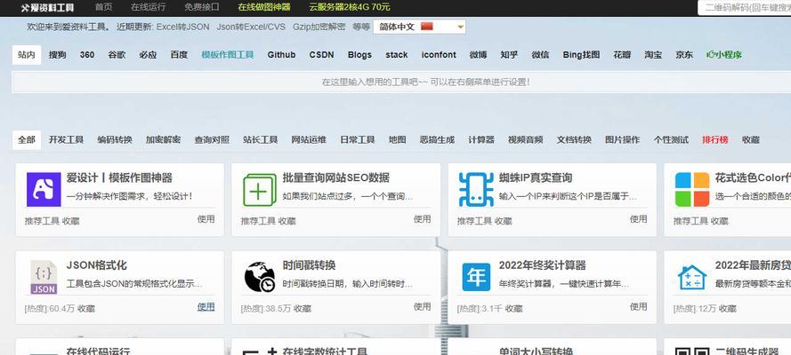The width and height of the screenshot is (791, 355).
Task: Open the Excel转JSON update link
Action: 182,27
